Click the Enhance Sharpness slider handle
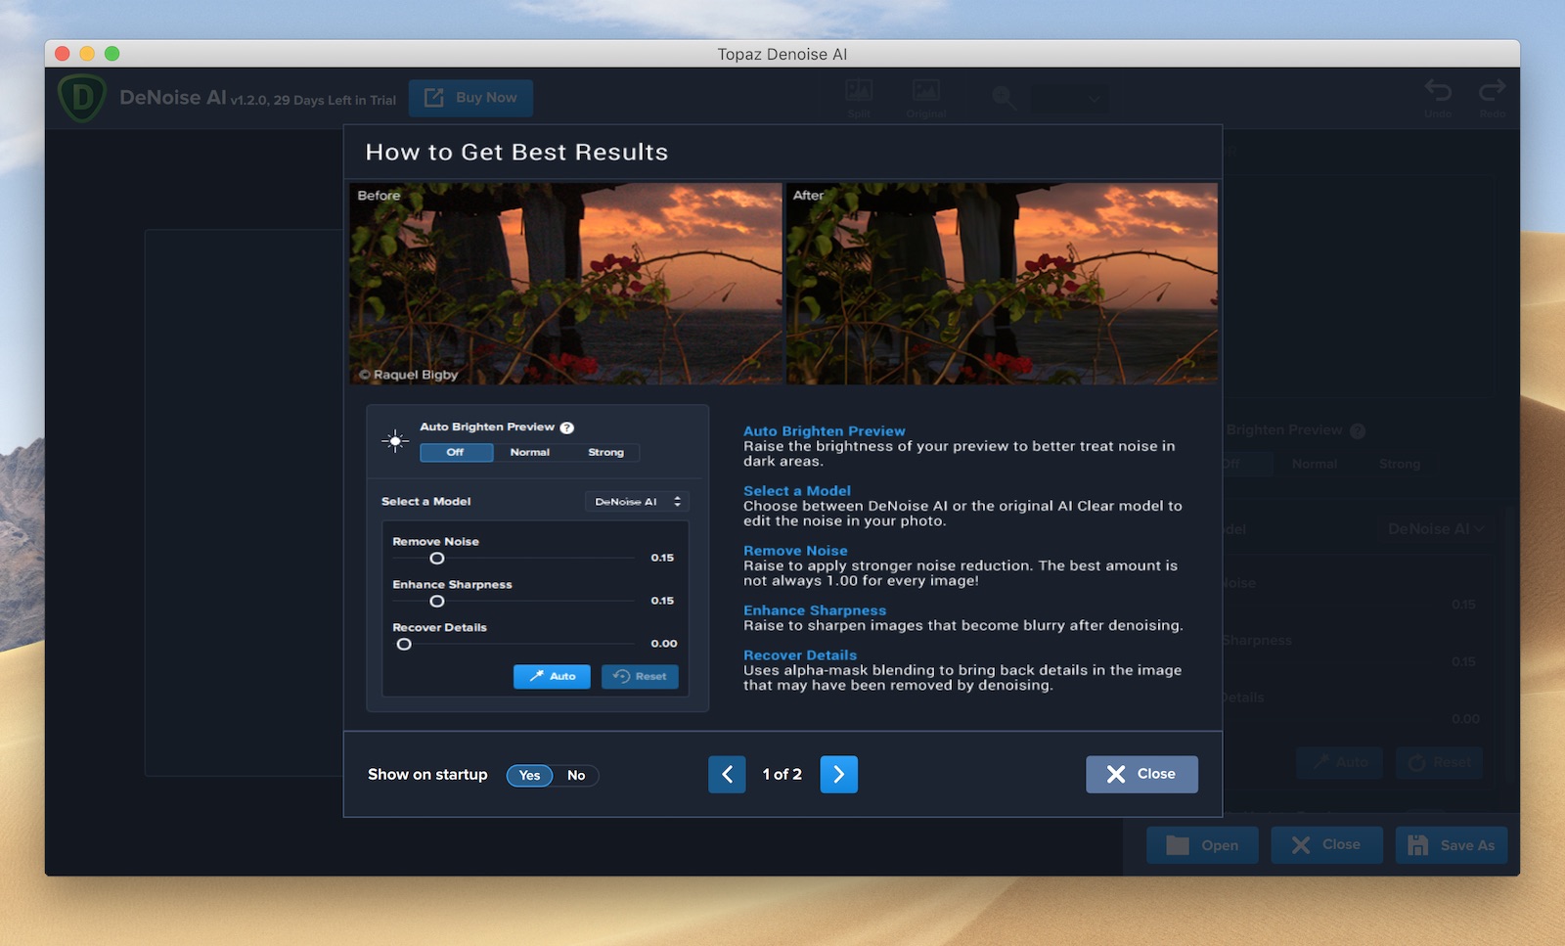This screenshot has width=1565, height=946. tap(437, 601)
